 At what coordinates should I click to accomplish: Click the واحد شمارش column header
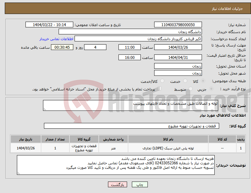(x=113, y=139)
